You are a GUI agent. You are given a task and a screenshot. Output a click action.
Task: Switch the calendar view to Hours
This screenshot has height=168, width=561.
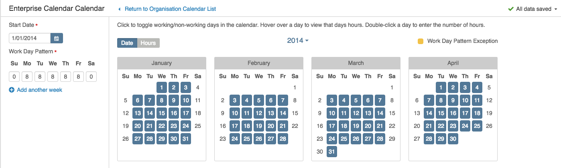click(148, 43)
